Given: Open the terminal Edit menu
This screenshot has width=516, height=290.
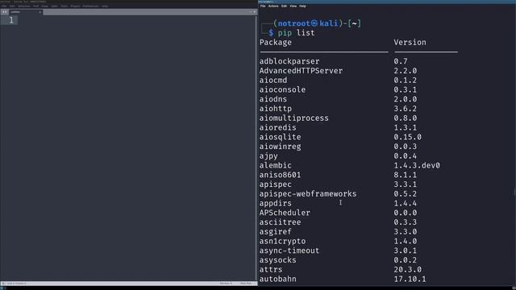Looking at the screenshot, I should point(284,6).
